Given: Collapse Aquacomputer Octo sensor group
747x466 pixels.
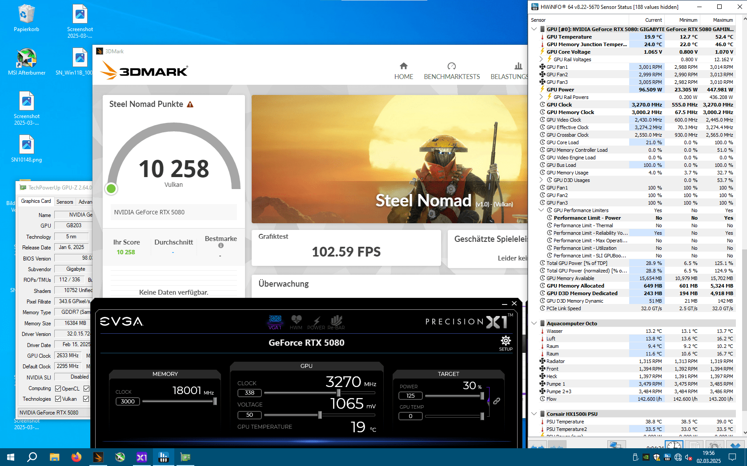Looking at the screenshot, I should [x=534, y=324].
